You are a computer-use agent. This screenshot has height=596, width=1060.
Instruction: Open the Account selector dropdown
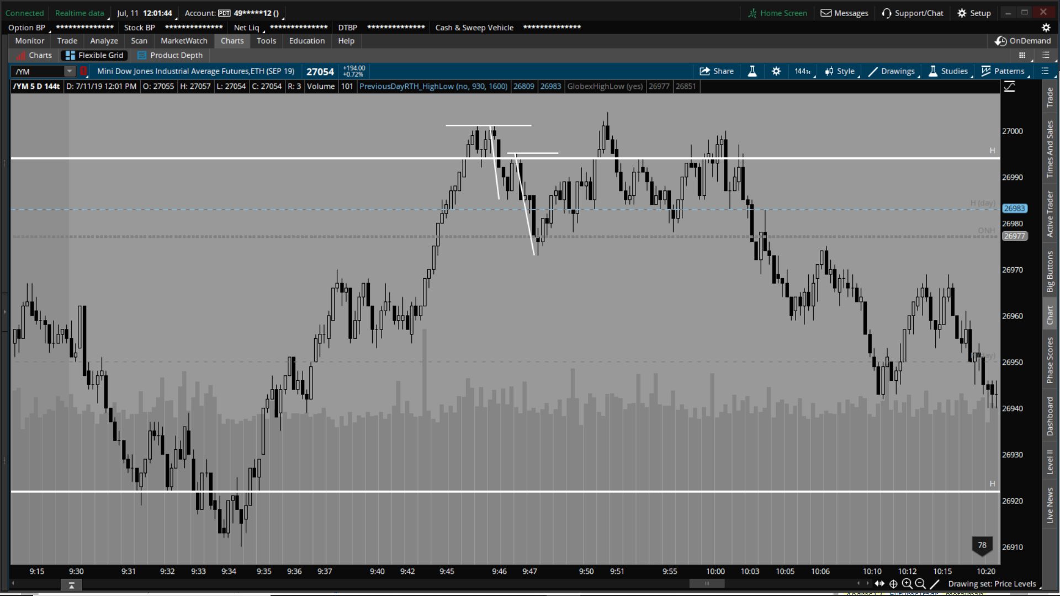[x=234, y=13]
